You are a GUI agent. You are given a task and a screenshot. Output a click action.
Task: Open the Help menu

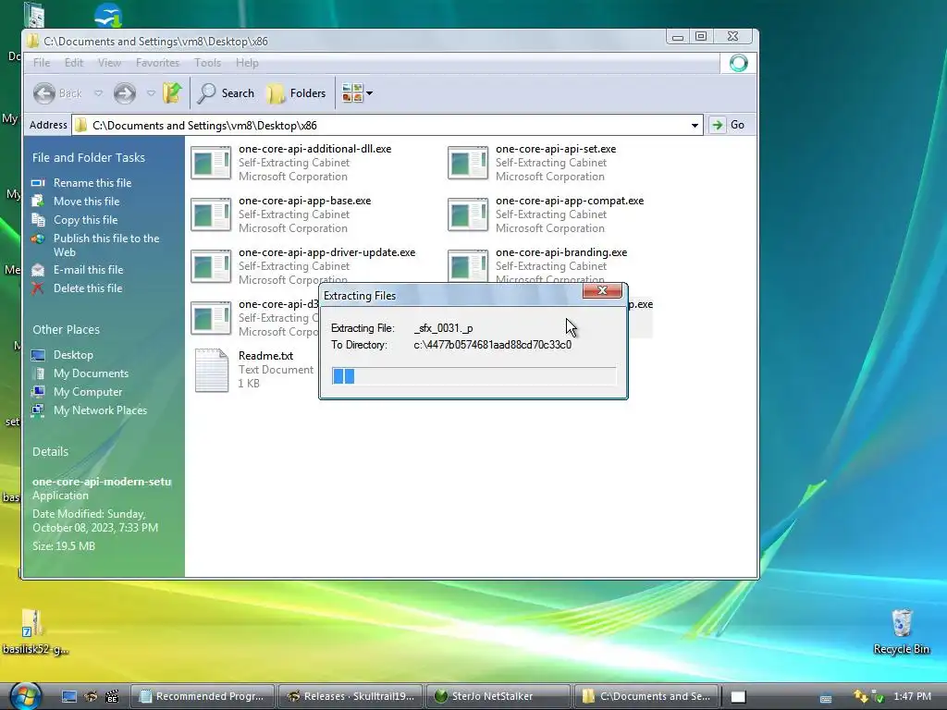(247, 63)
